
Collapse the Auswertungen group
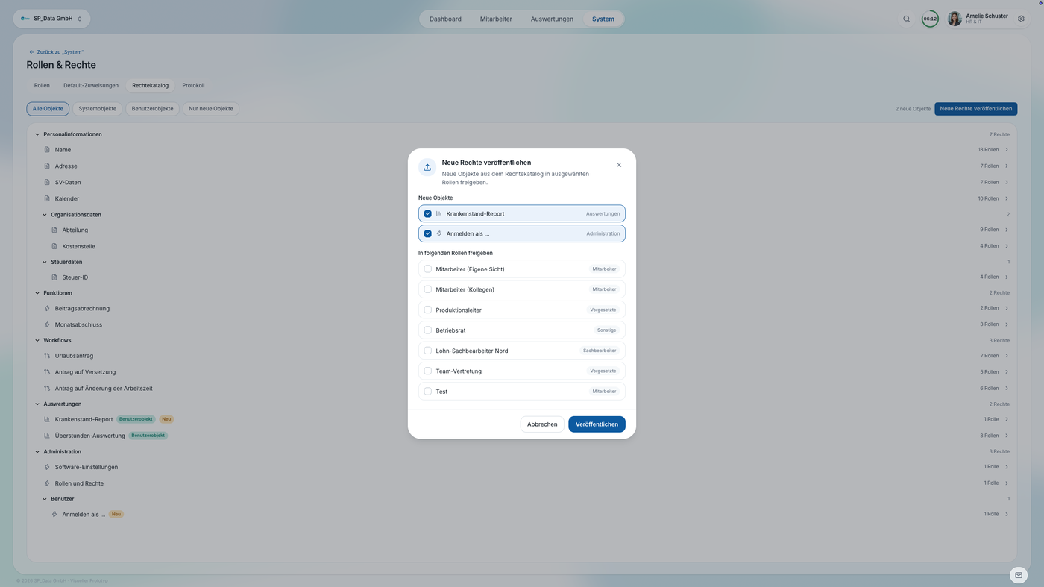point(37,404)
